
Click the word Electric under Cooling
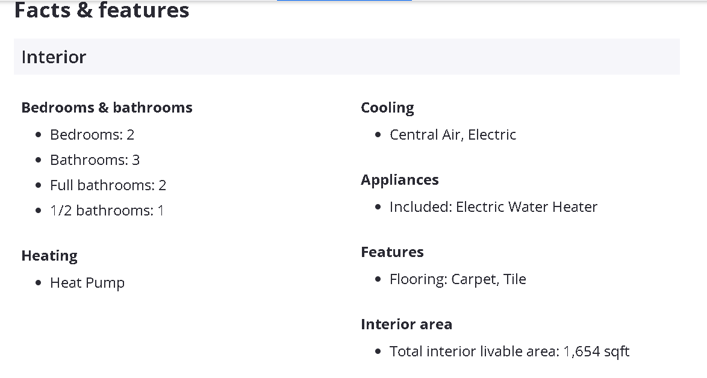coord(492,135)
